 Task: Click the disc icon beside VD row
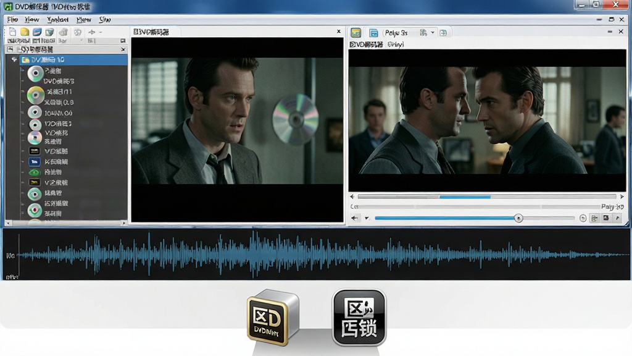point(35,125)
